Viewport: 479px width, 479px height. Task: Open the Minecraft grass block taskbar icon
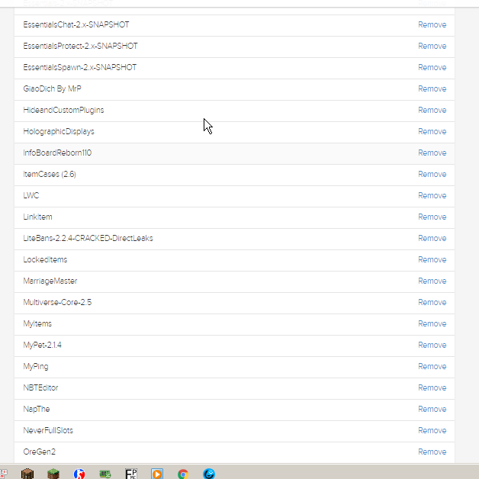(x=53, y=474)
